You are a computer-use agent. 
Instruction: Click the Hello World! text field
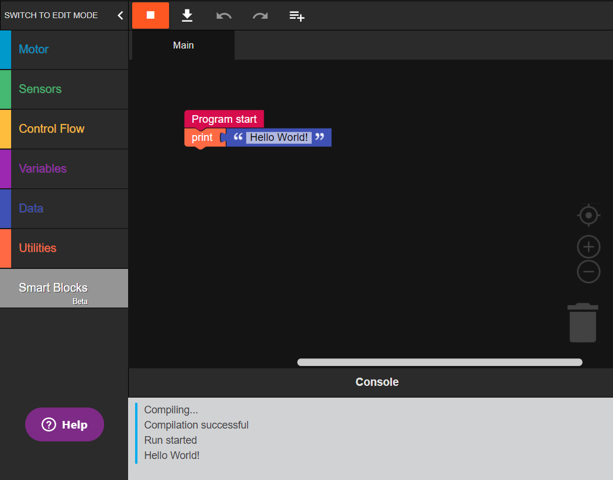coord(278,137)
